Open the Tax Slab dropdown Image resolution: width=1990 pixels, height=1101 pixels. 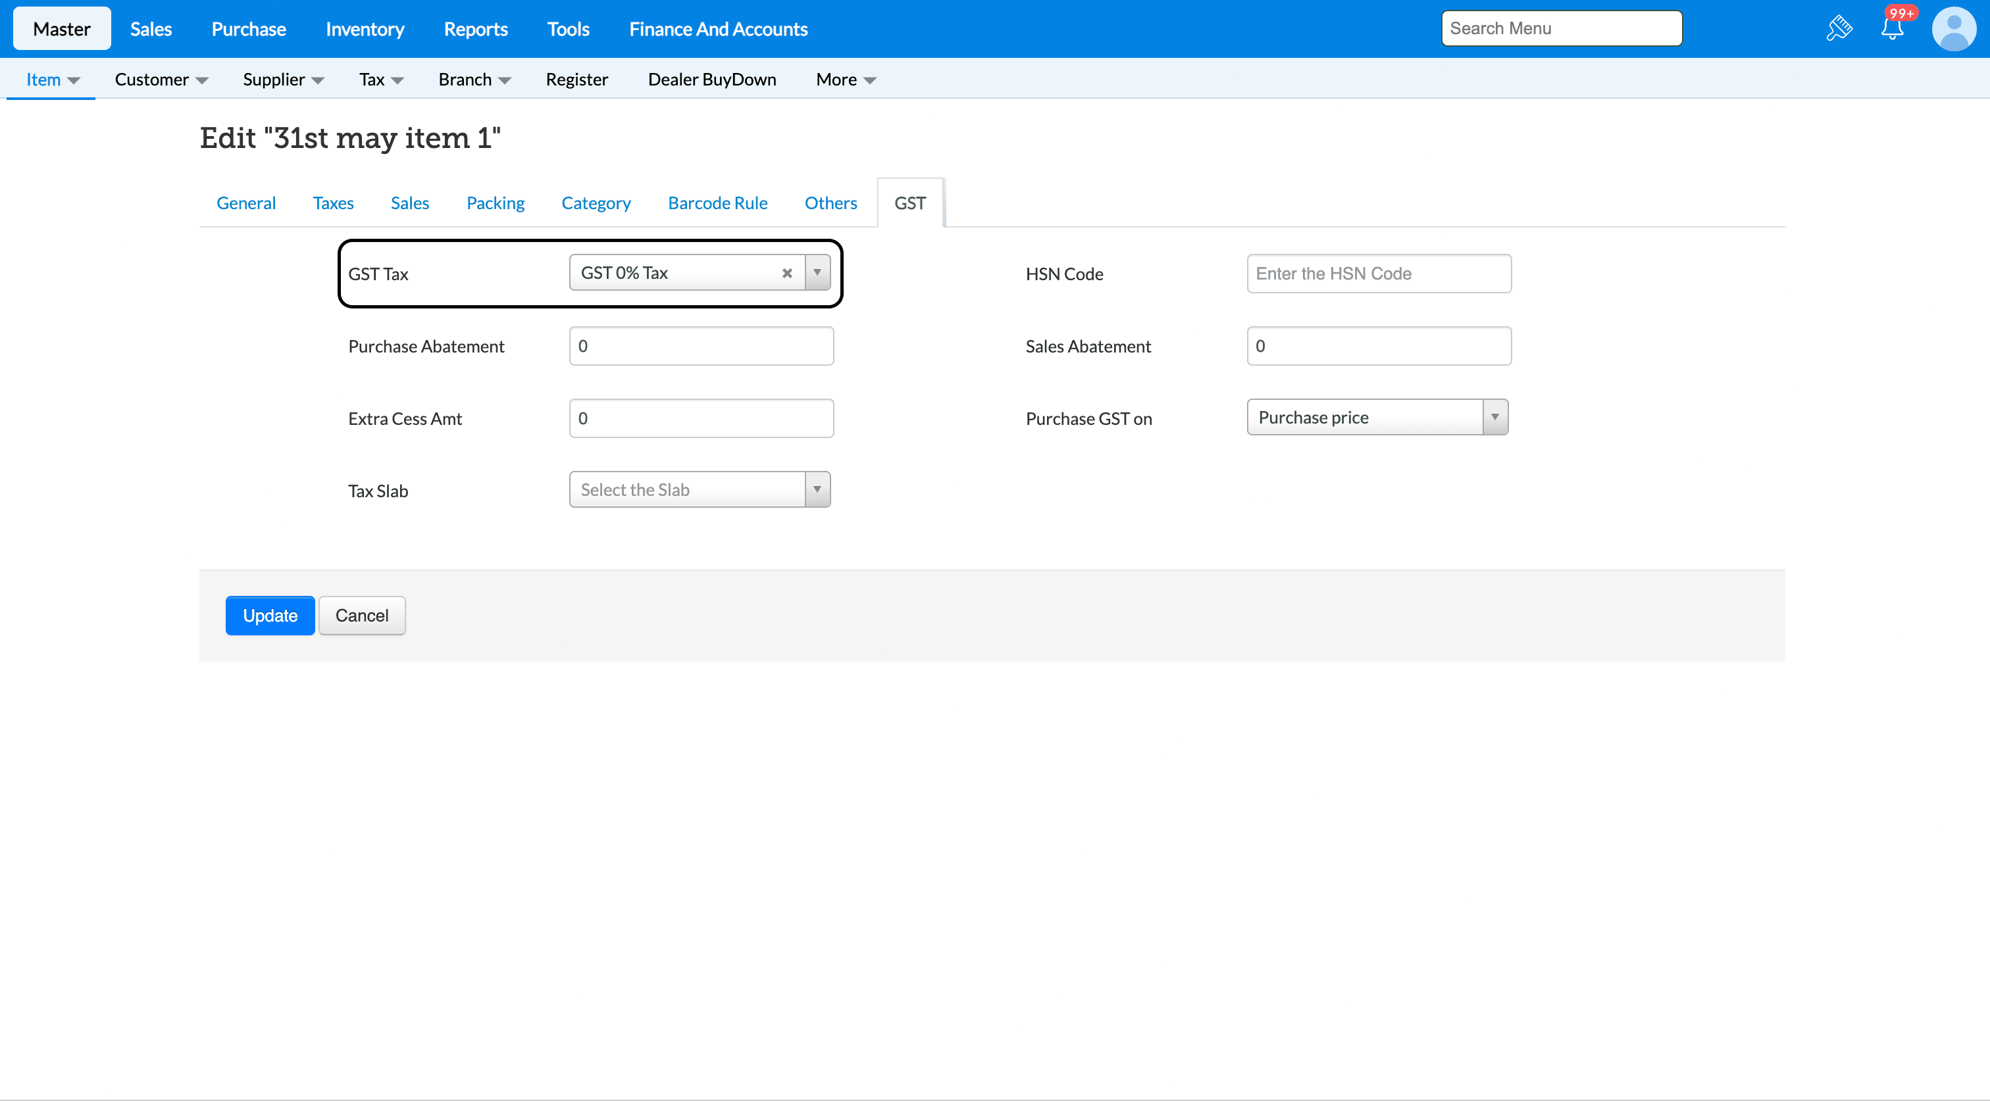(699, 489)
